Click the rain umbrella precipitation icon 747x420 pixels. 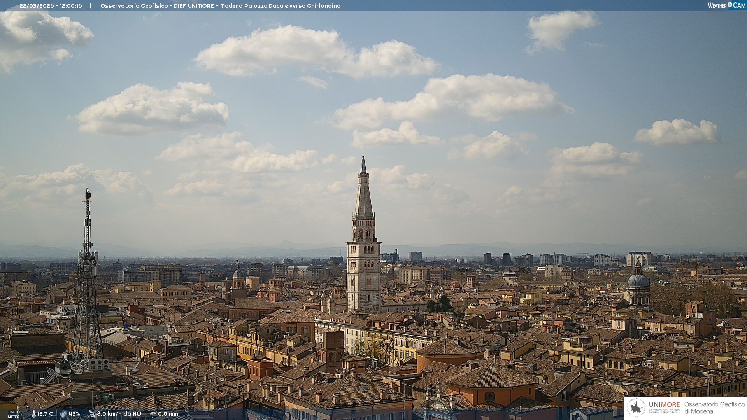coord(153,414)
